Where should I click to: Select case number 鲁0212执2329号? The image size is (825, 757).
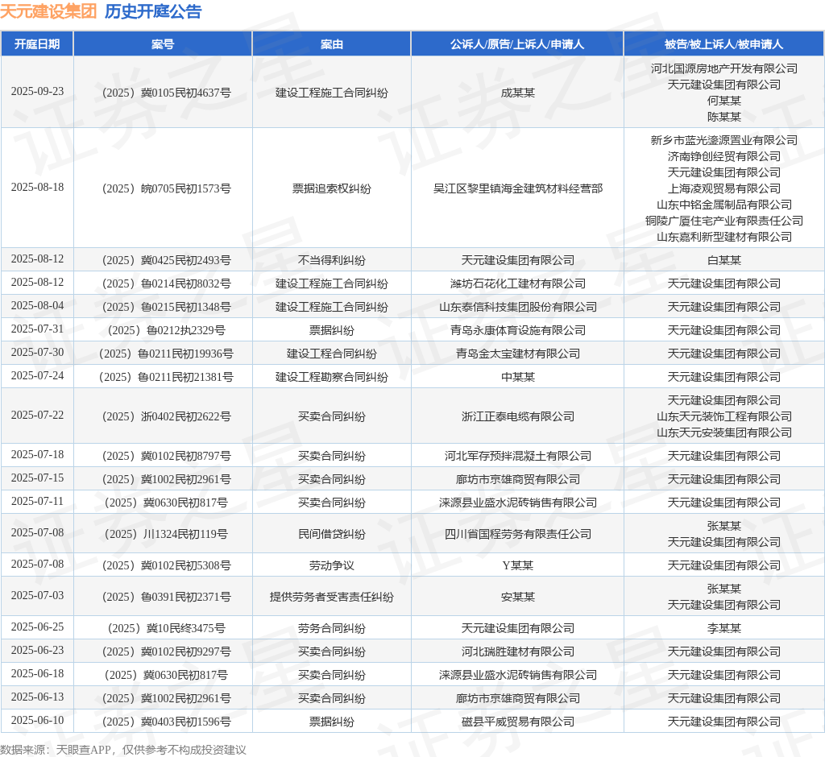tap(166, 330)
